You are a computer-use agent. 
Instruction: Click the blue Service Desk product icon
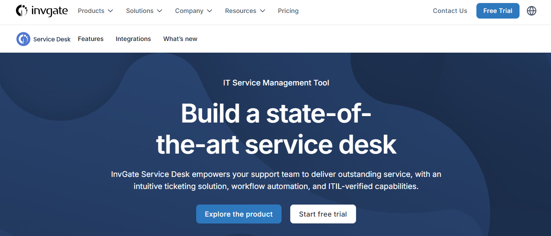[23, 39]
